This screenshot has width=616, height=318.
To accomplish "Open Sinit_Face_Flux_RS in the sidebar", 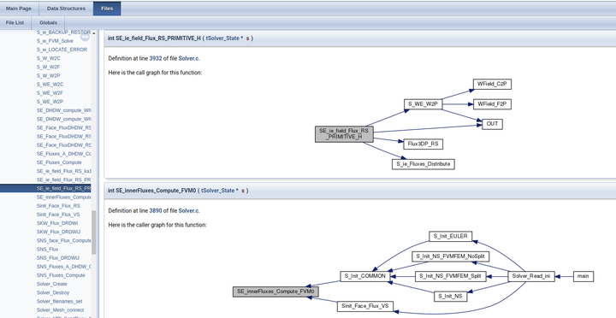I will [58, 206].
